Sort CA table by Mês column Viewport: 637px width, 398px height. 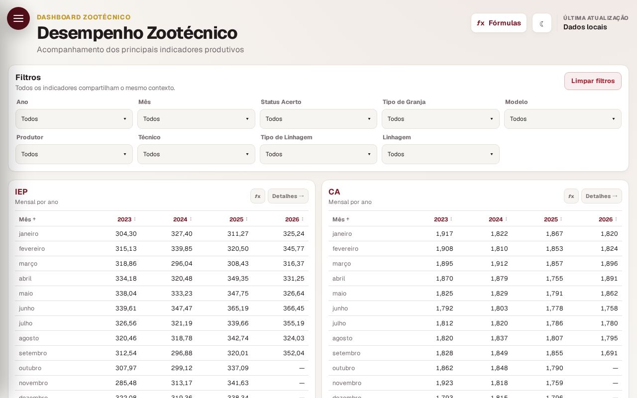click(x=341, y=219)
